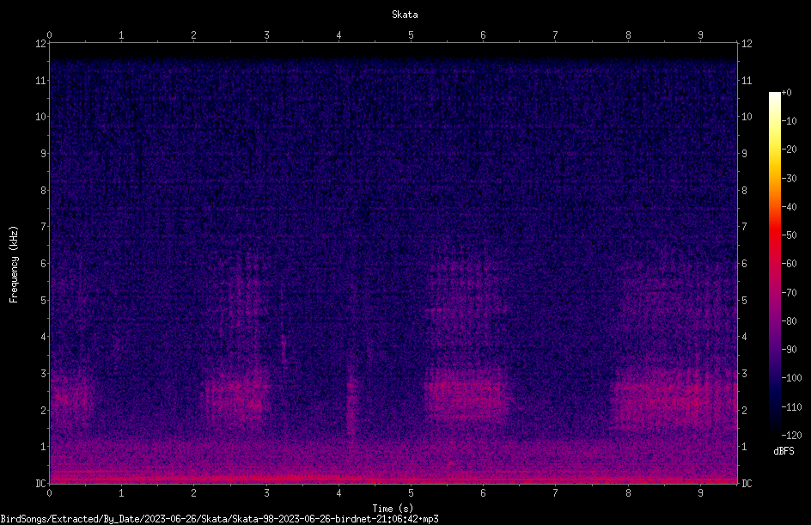Click the file path text at the bottom

pyautogui.click(x=219, y=519)
